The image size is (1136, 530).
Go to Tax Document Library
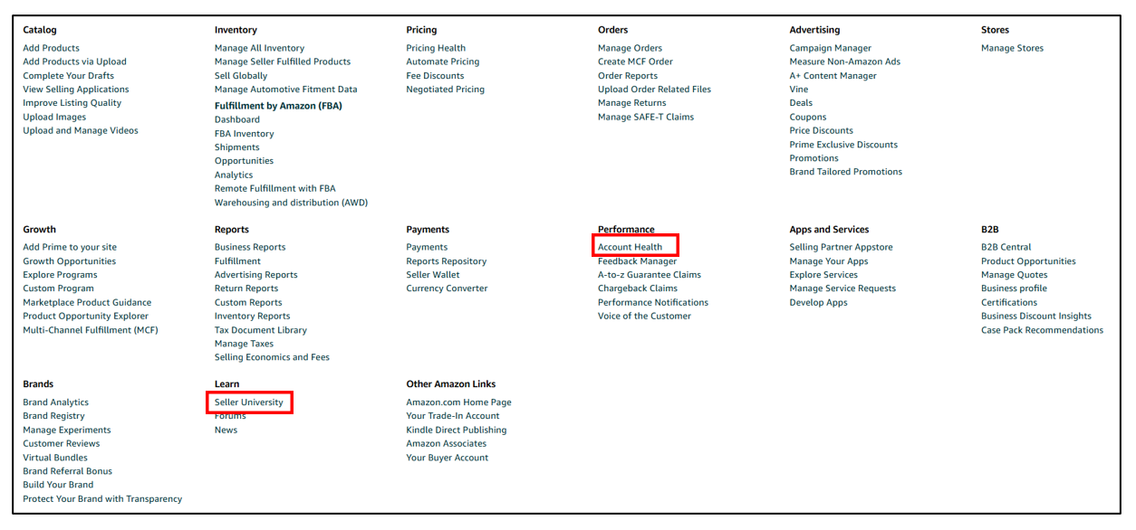[261, 330]
